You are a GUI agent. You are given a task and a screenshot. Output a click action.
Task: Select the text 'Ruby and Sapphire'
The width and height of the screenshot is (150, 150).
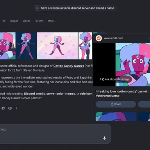[79, 78]
